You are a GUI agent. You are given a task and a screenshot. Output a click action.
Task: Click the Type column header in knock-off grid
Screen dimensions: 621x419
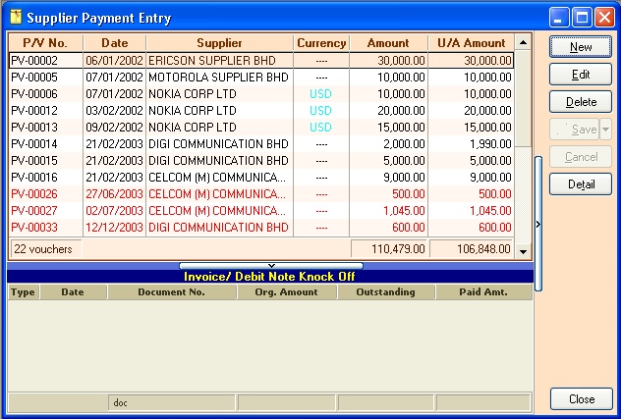[x=23, y=292]
